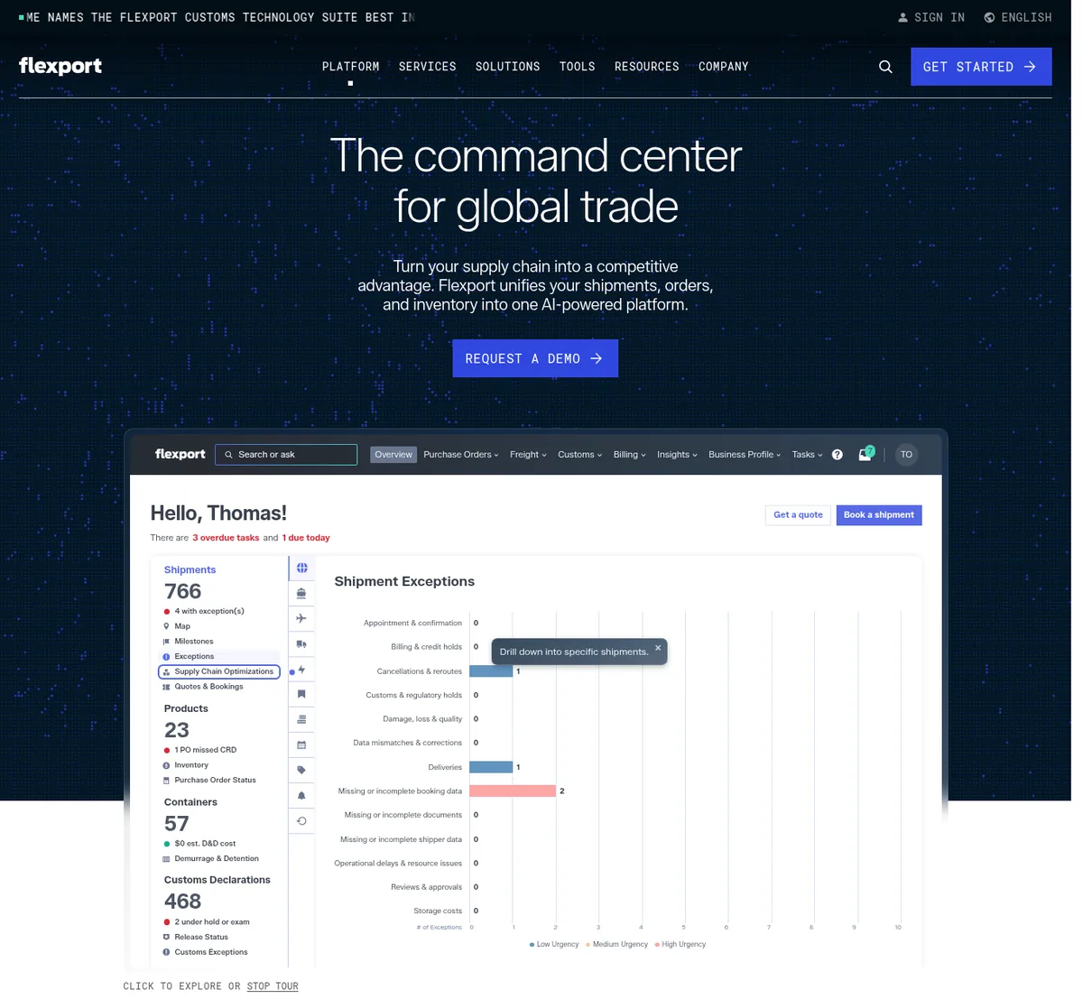Image resolution: width=1083 pixels, height=999 pixels.
Task: Open the RESOURCES menu
Action: 646,67
